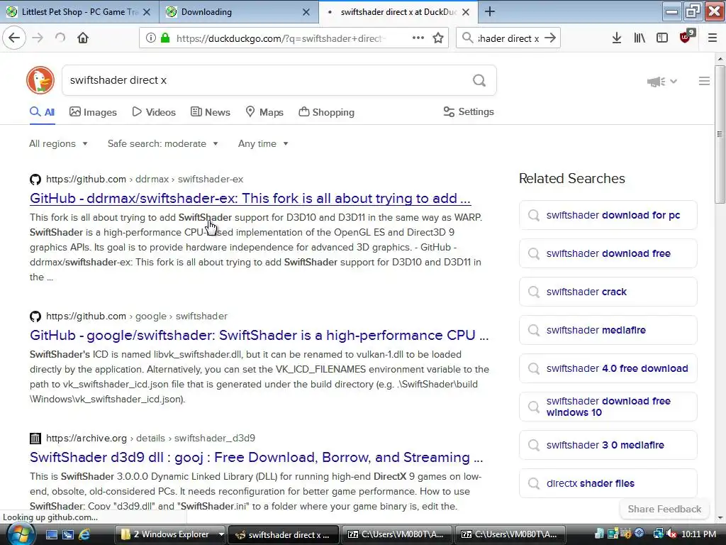Viewport: 726px width, 545px height.
Task: Show site information icon in address bar
Action: tap(150, 38)
